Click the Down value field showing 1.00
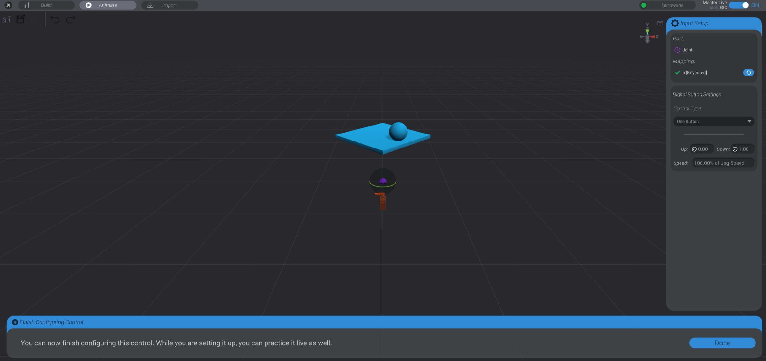This screenshot has height=361, width=766. [x=742, y=149]
